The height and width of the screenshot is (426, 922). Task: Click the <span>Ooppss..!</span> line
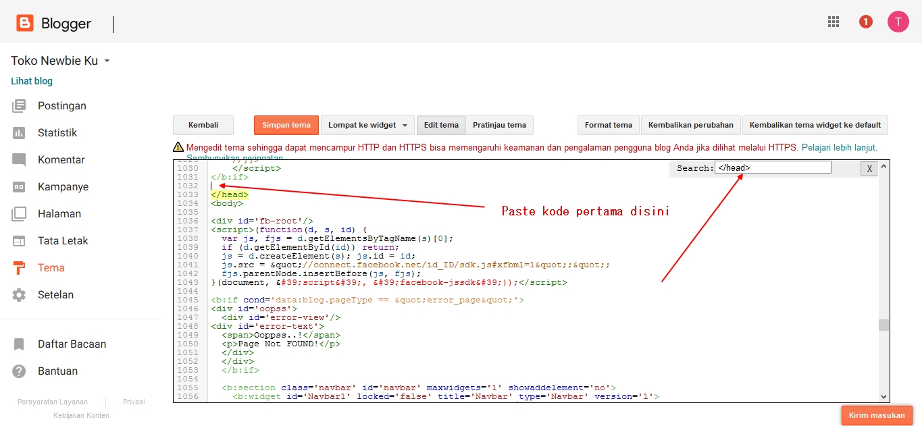coord(280,335)
